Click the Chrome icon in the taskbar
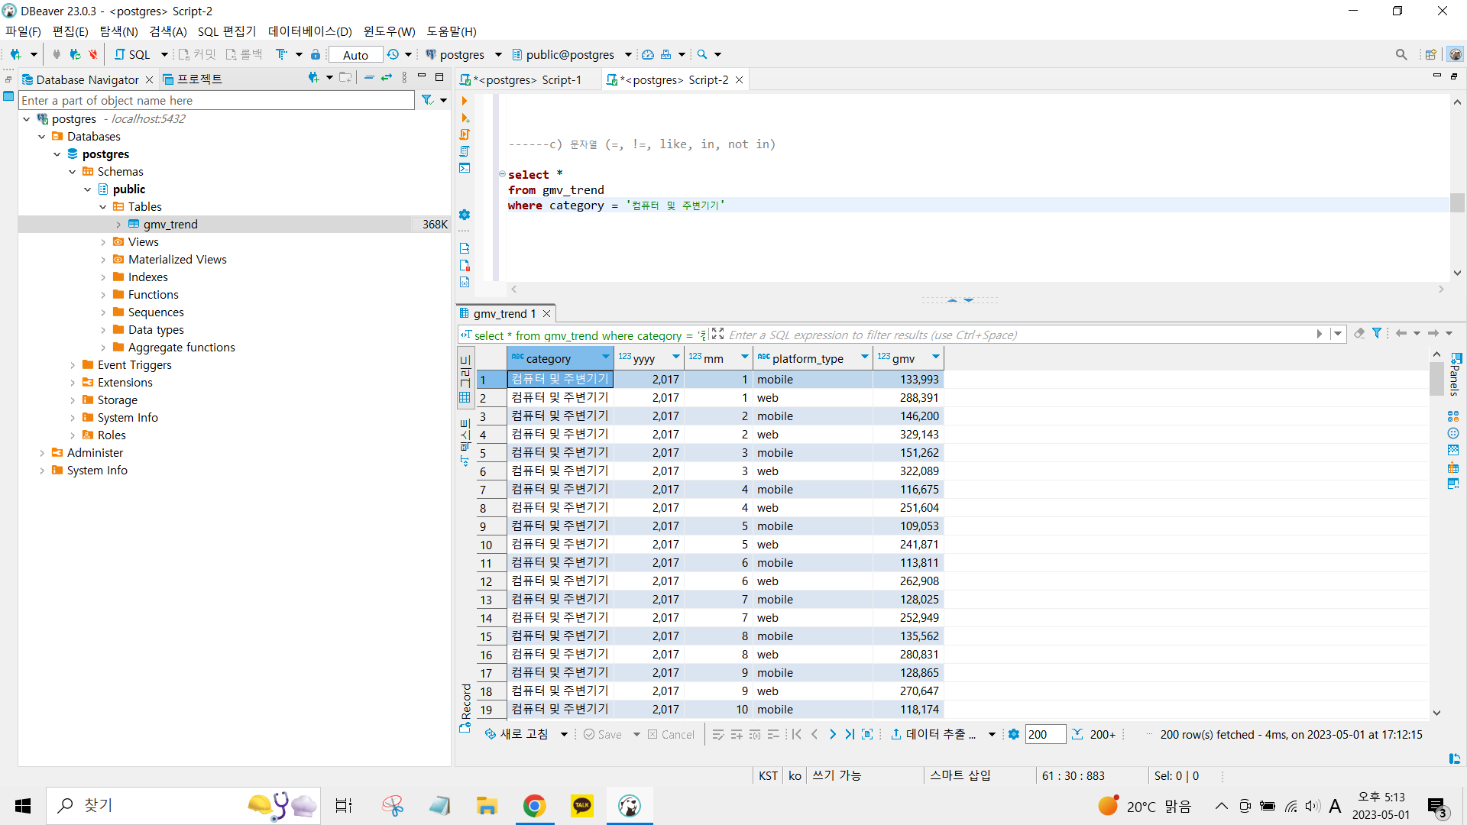Image resolution: width=1467 pixels, height=825 pixels. click(534, 805)
